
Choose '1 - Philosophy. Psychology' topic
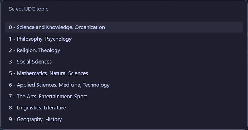coord(124,39)
